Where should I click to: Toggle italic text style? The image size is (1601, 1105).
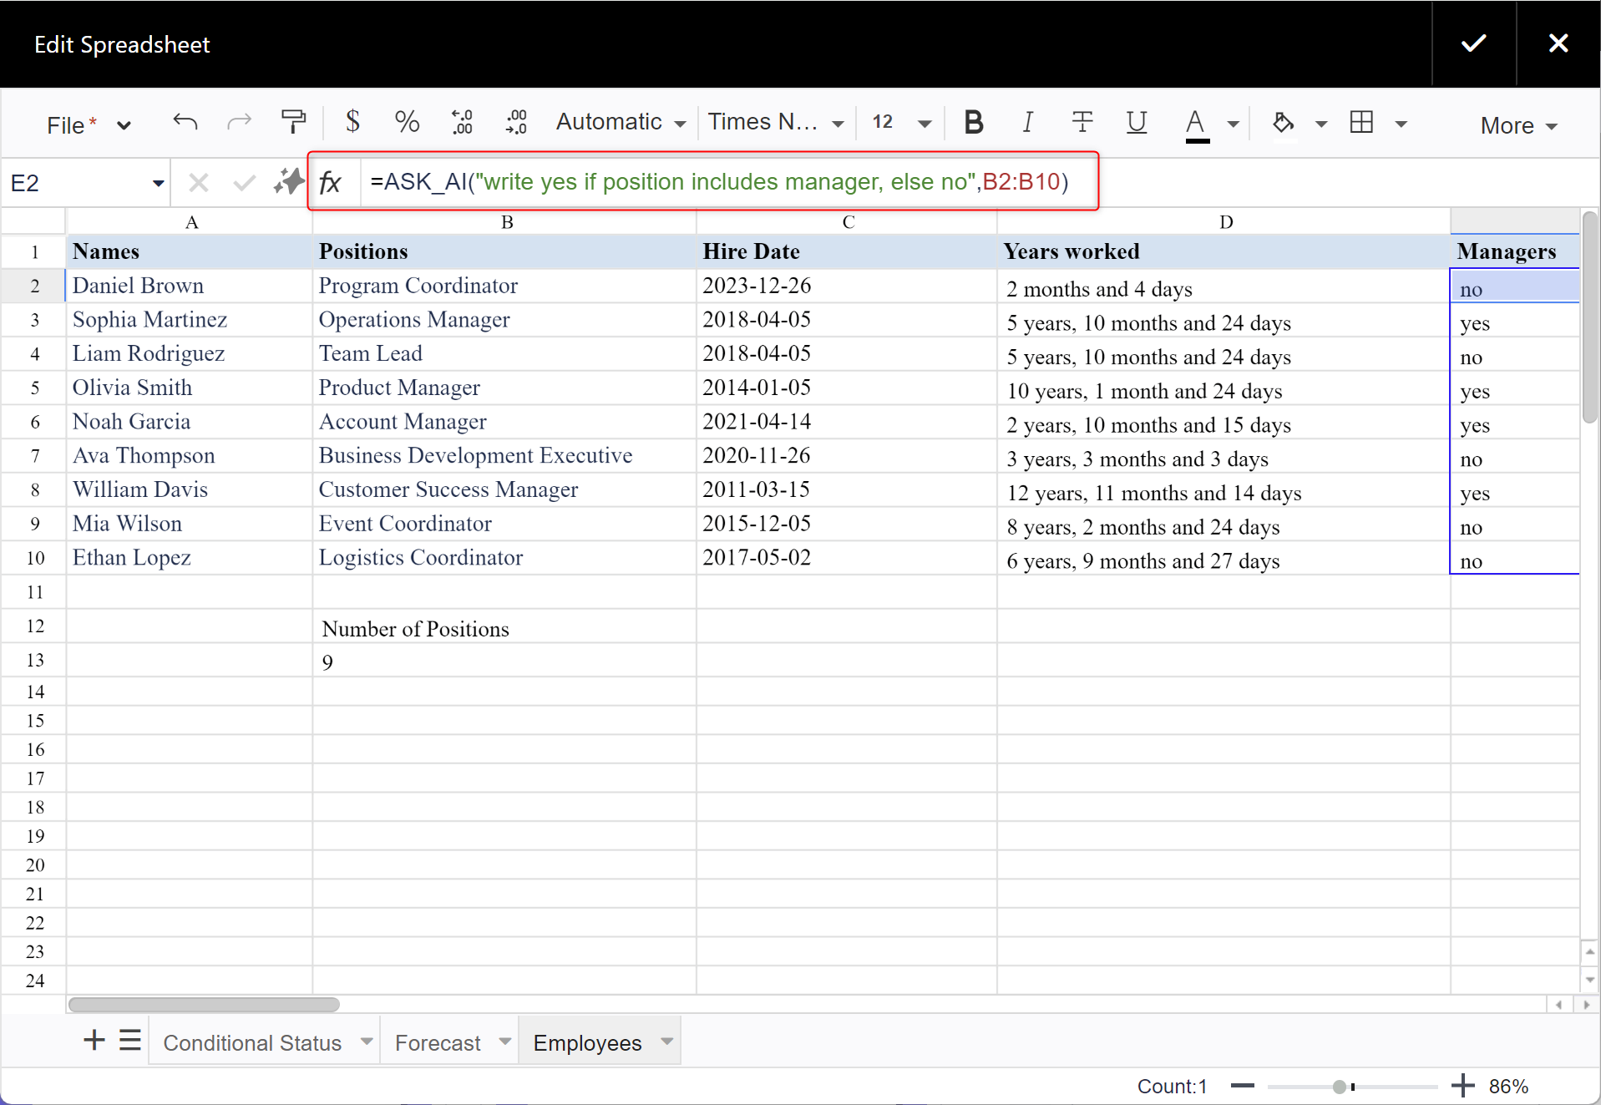pos(1027,123)
